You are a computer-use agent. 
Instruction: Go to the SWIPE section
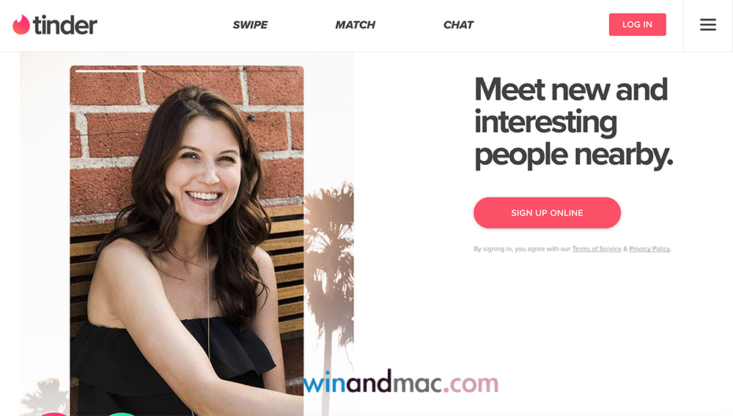[x=250, y=25]
